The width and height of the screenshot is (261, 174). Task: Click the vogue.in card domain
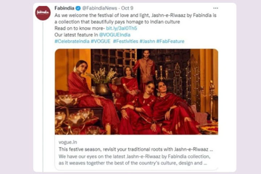68,142
